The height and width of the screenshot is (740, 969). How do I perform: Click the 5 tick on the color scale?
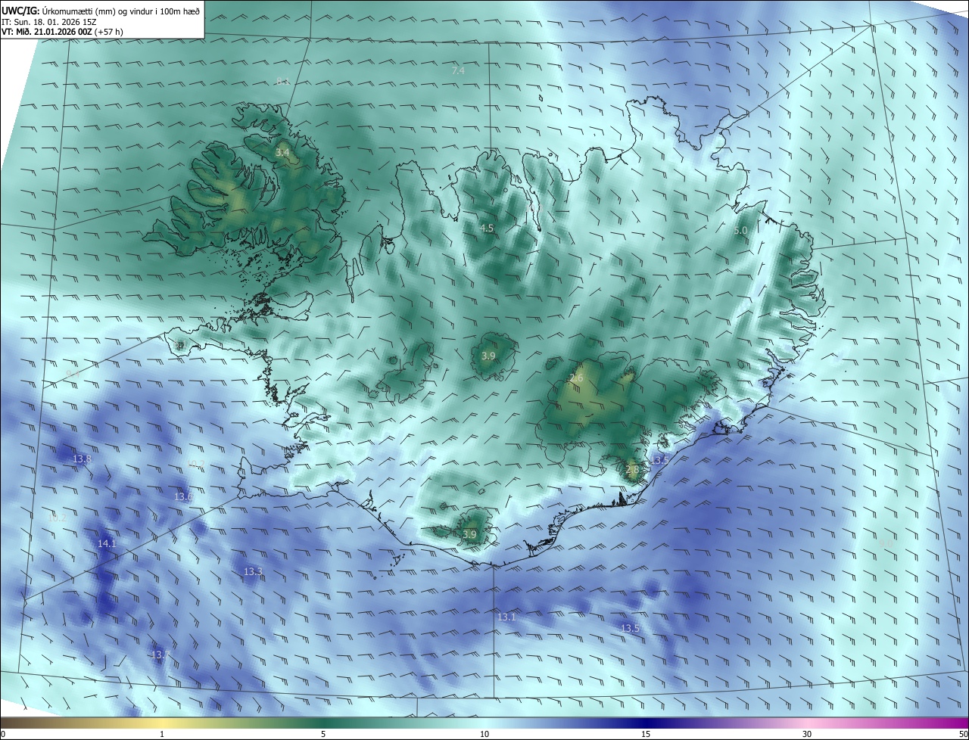point(323,734)
